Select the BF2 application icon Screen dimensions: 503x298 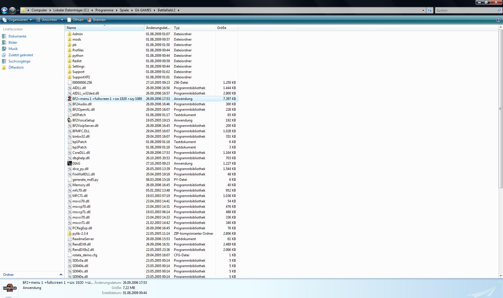(x=70, y=99)
